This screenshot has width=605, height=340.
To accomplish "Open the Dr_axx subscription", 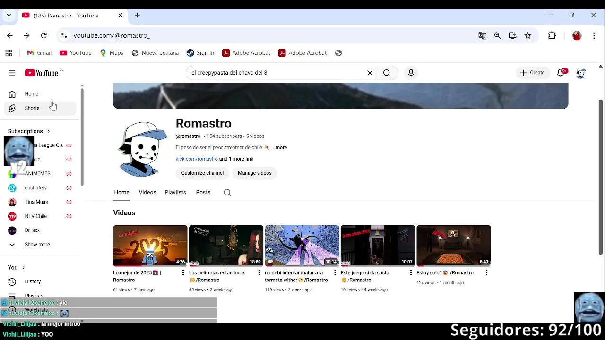I will click(x=40, y=230).
